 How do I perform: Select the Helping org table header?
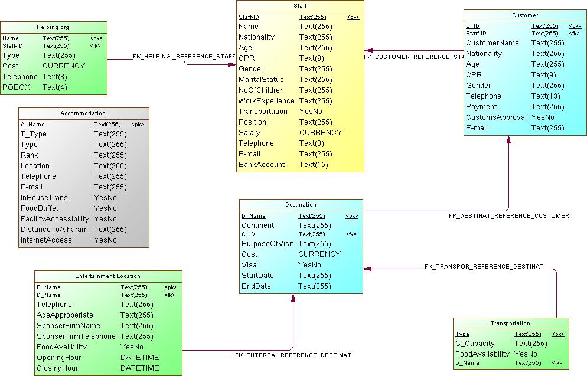tap(52, 27)
